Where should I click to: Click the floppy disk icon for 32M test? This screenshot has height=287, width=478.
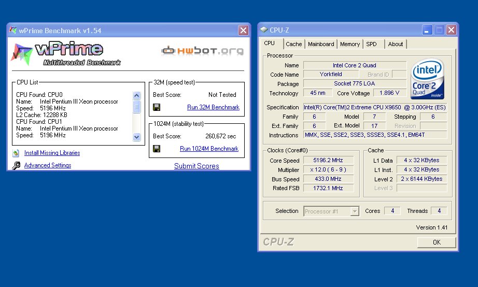point(157,107)
